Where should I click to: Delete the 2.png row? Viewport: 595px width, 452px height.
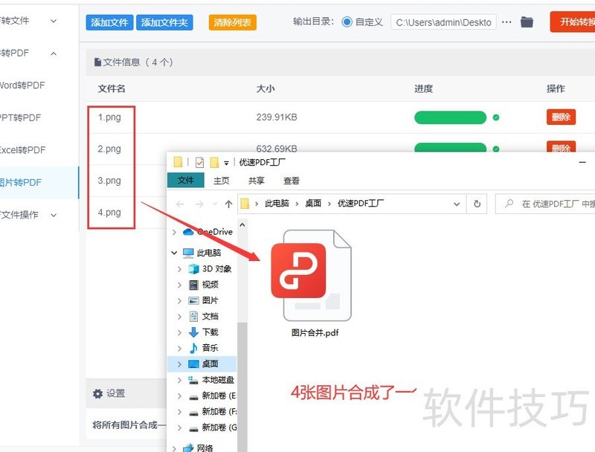click(x=561, y=146)
